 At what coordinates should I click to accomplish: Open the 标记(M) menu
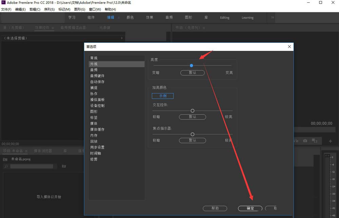click(64, 9)
